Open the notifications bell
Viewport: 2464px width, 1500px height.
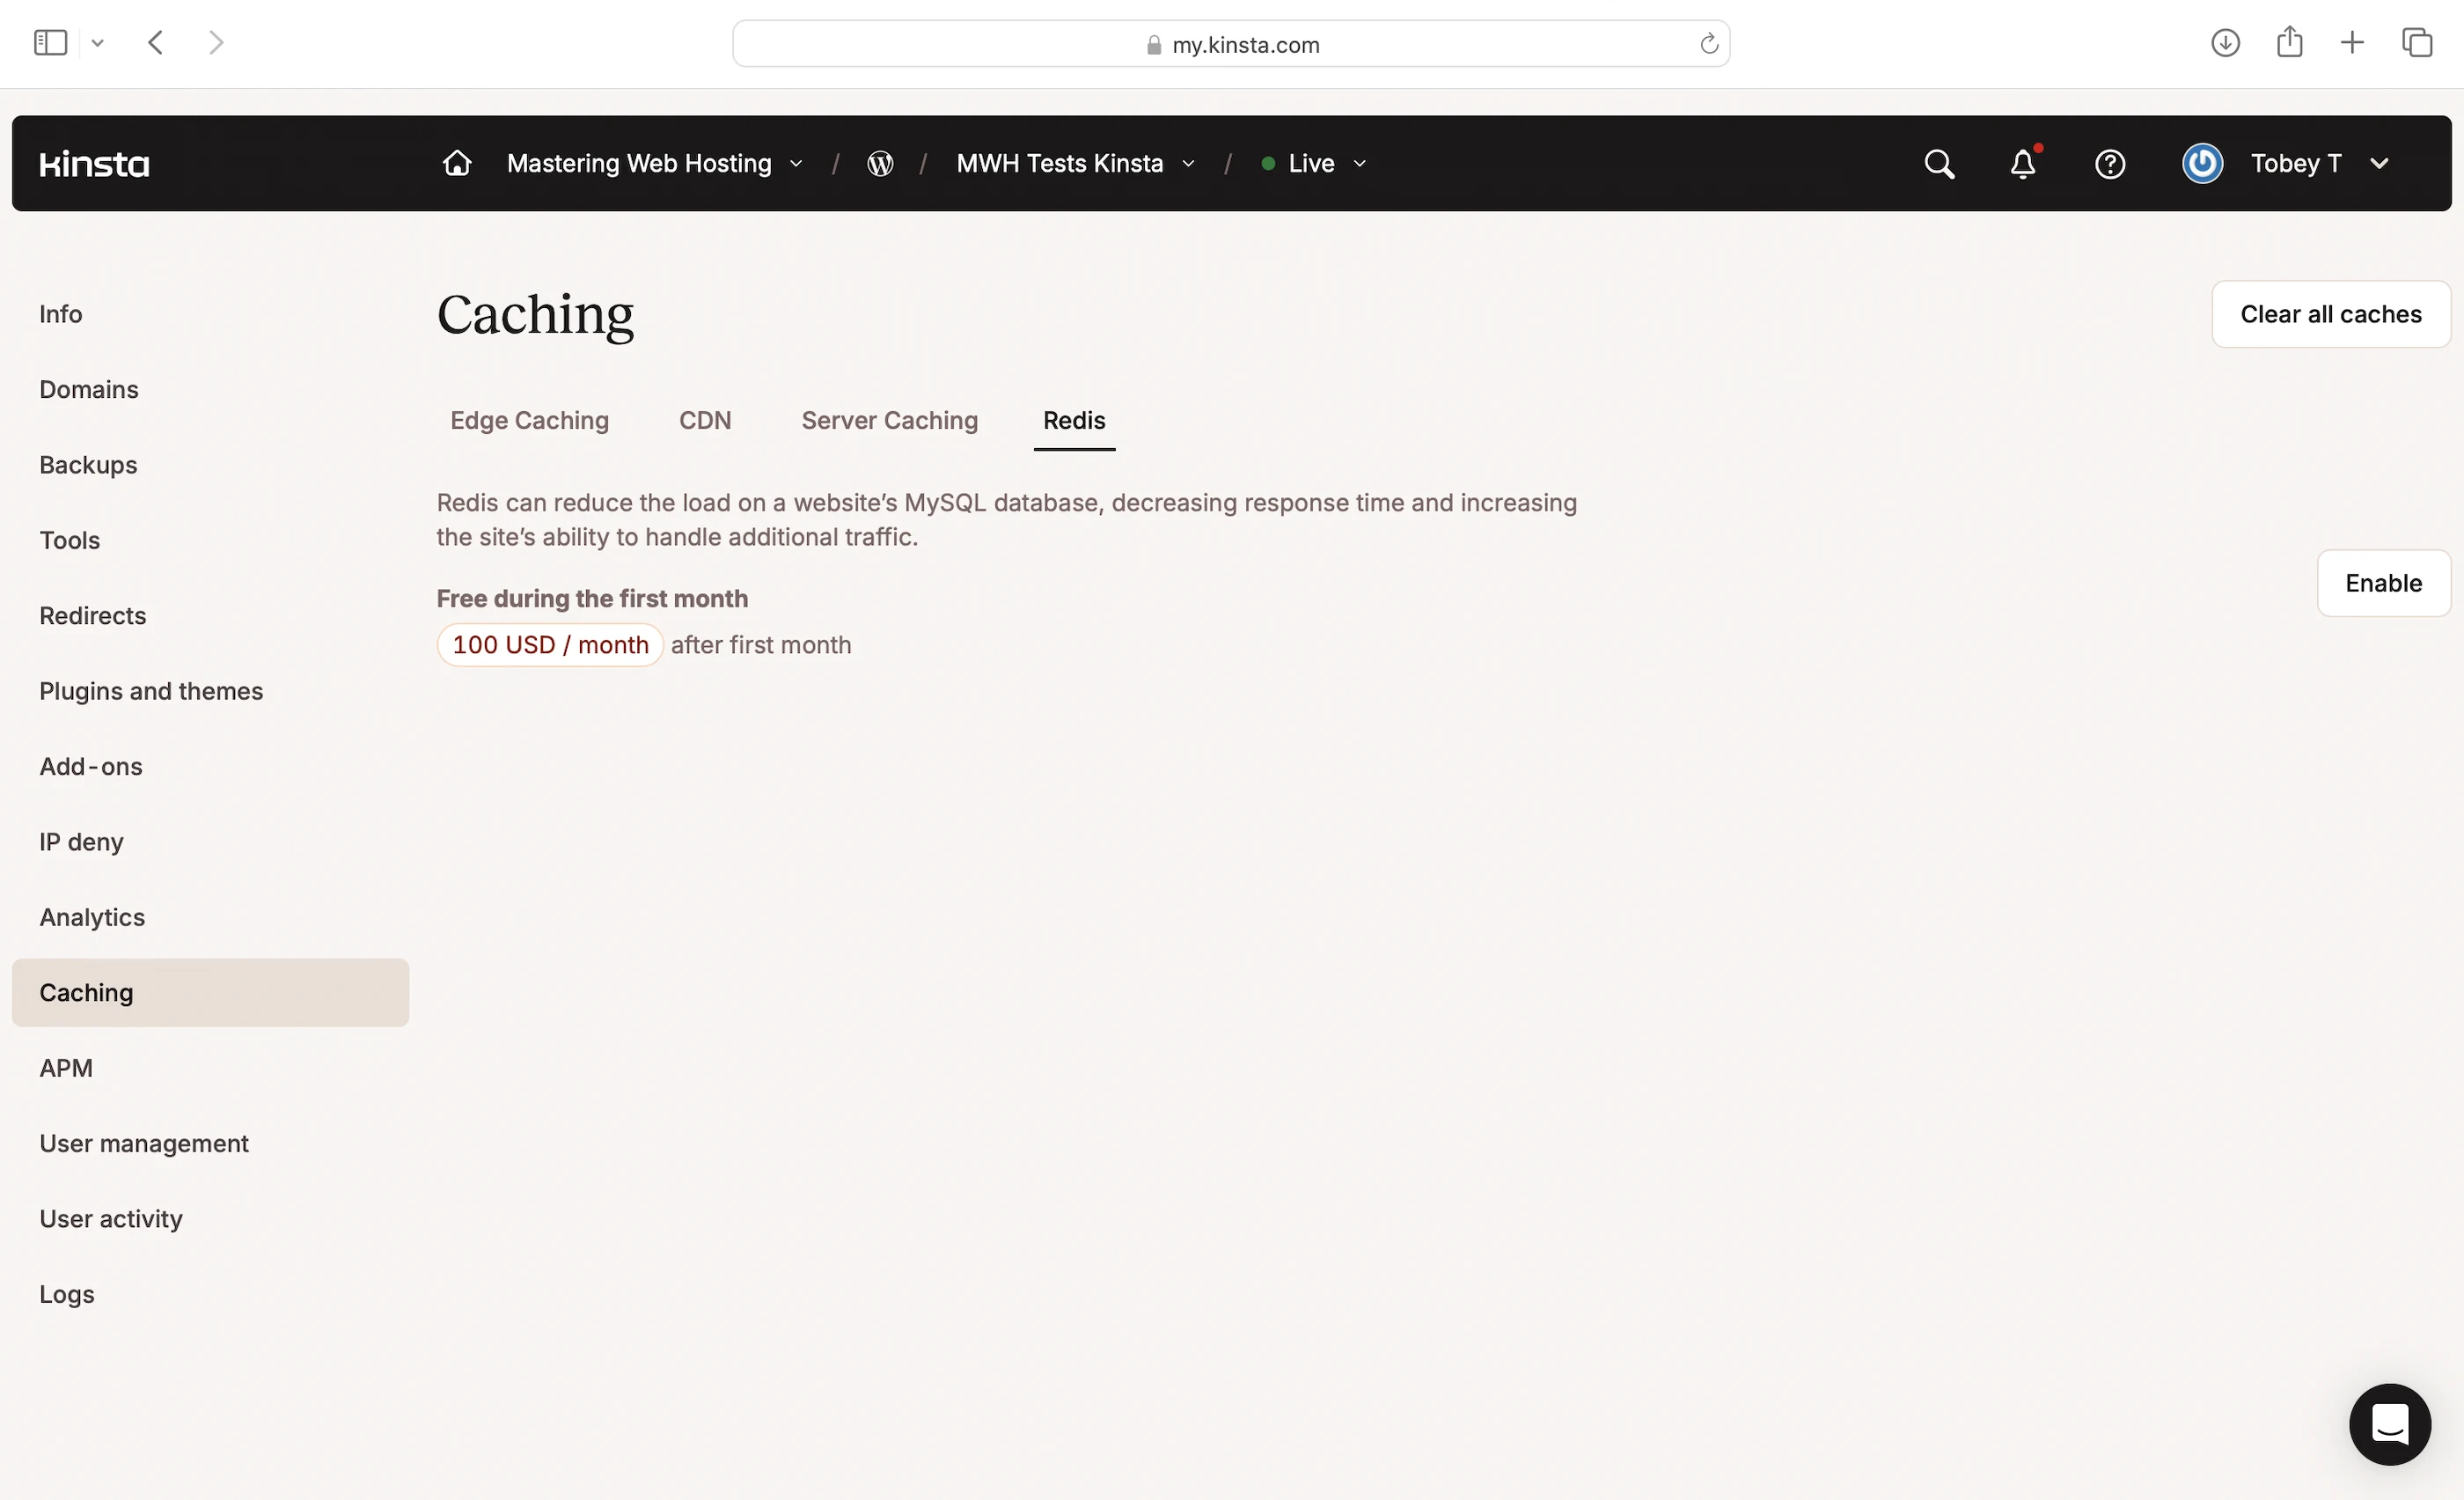(2023, 164)
